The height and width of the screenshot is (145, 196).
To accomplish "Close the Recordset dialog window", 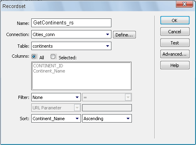I will [x=184, y=4].
